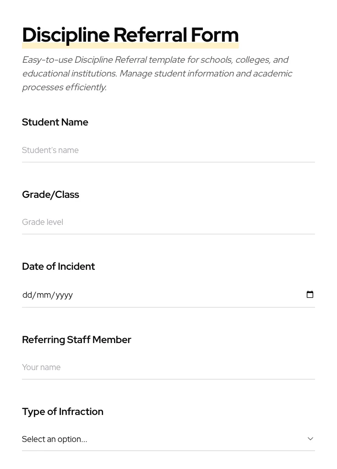Click the Discipline Referral Form heading
This screenshot has height=469, width=337.
click(130, 35)
